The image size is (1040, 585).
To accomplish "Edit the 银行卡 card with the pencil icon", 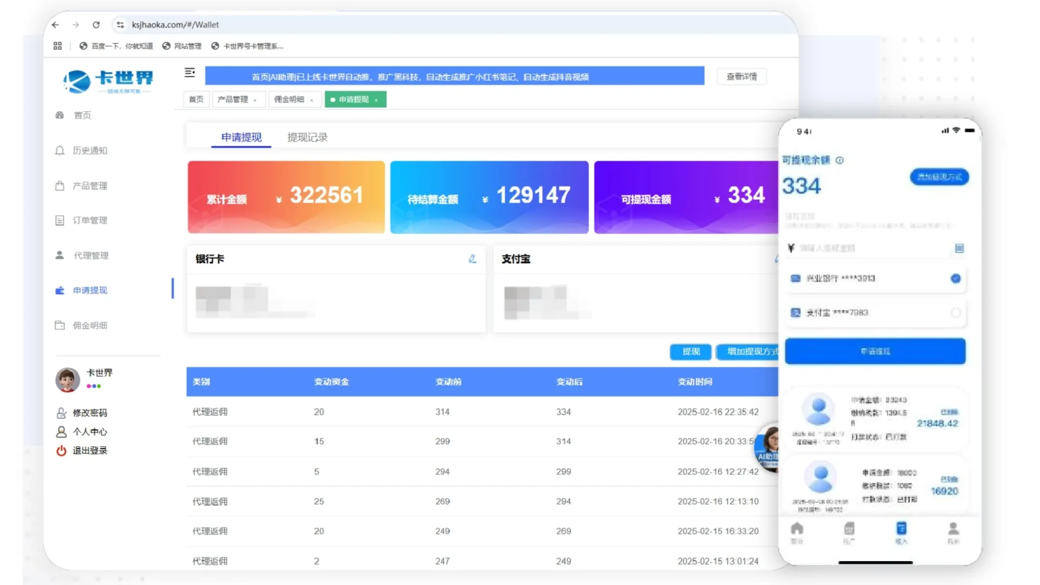I will pyautogui.click(x=472, y=259).
